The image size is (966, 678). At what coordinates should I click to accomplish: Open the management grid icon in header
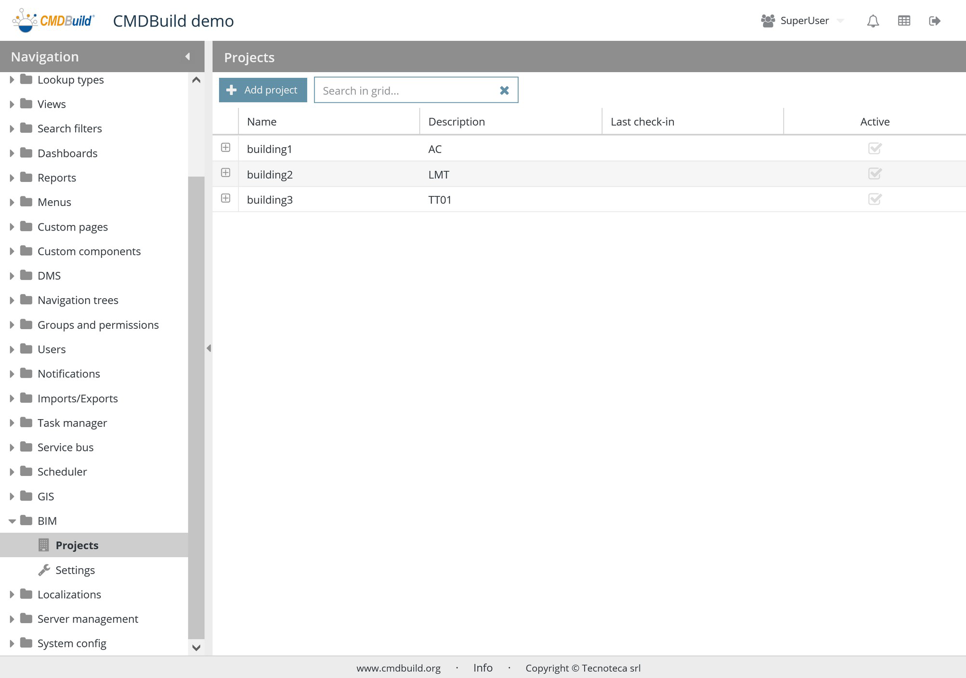(x=904, y=21)
